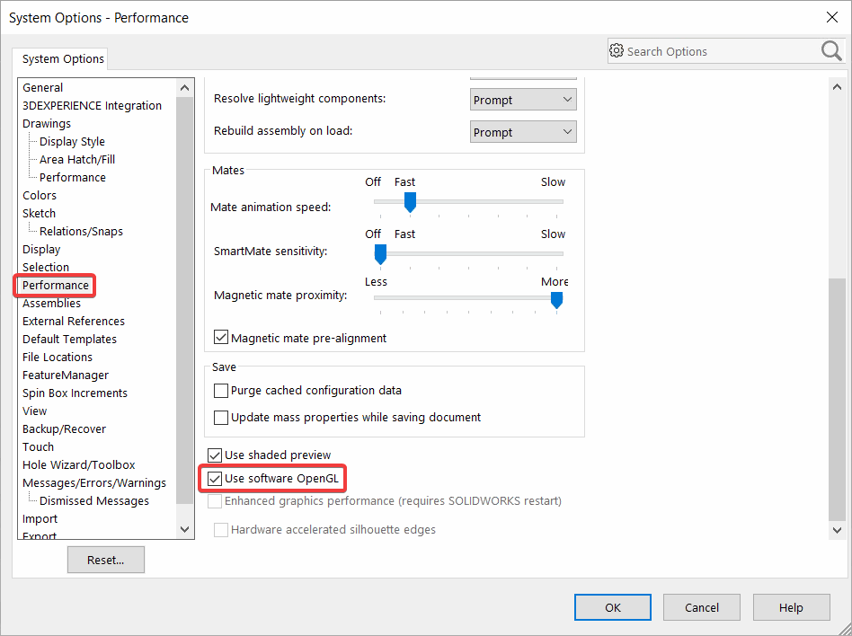Click inside the Search Options field
Screen dimensions: 852x636
[x=710, y=51]
